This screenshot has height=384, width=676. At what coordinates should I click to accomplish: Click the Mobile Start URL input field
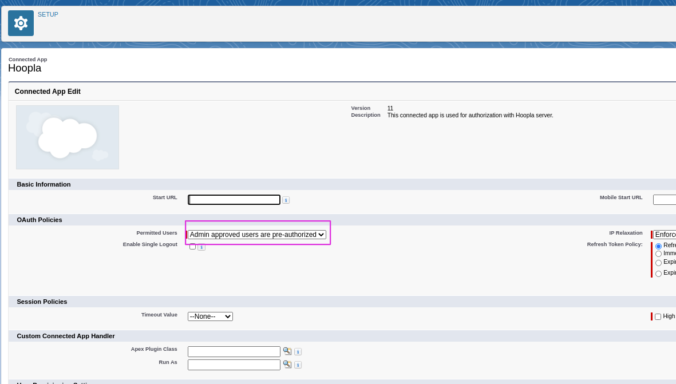coord(665,200)
